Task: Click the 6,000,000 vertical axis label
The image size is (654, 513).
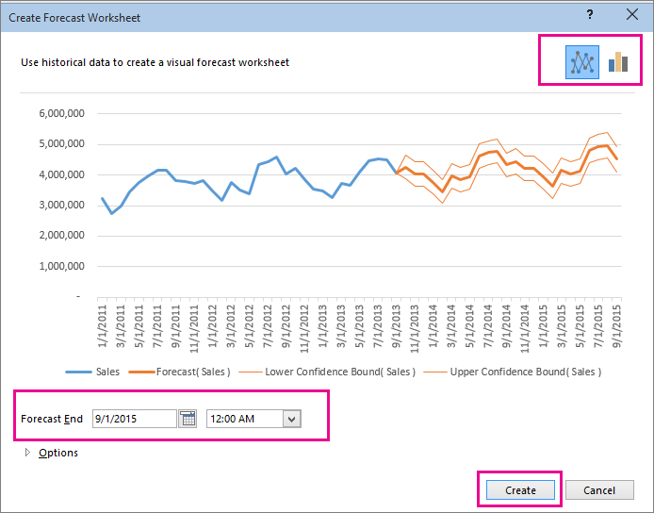Action: (62, 114)
